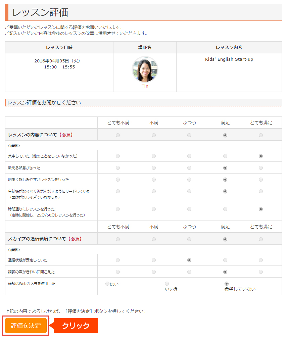The height and width of the screenshot is (339, 287).
Task: Select 満足 for スカイプの通信環境について
Action: tap(225, 239)
